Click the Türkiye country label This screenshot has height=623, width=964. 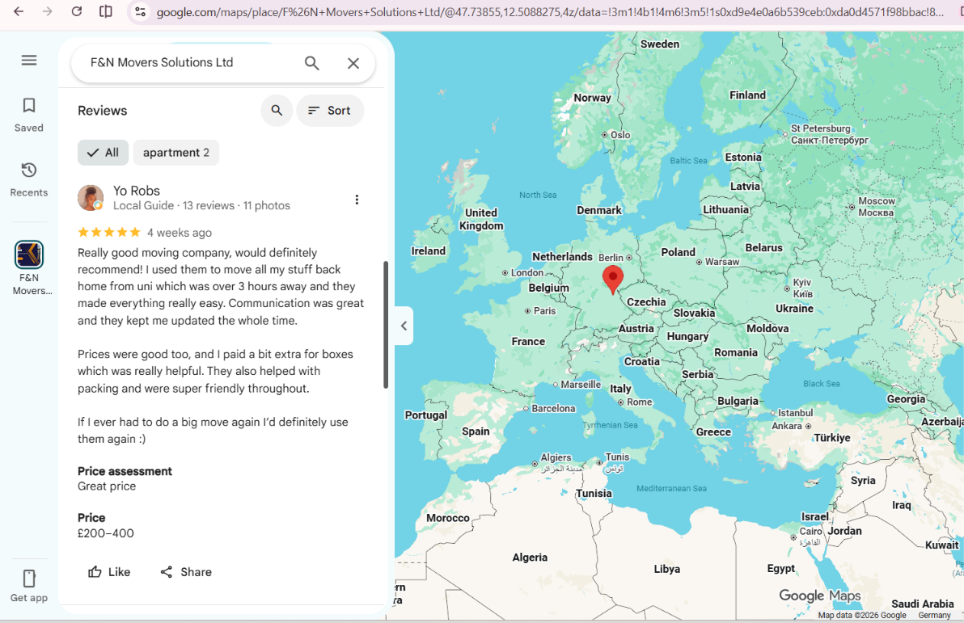click(x=832, y=438)
